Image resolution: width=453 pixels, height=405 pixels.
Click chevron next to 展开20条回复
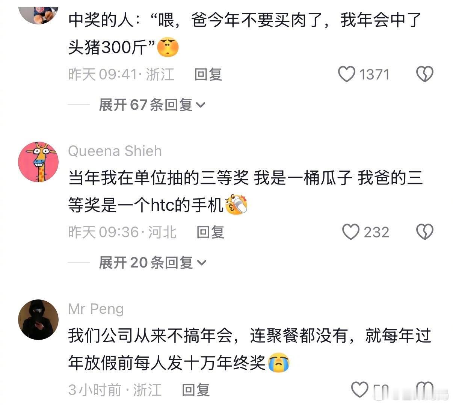(x=202, y=263)
